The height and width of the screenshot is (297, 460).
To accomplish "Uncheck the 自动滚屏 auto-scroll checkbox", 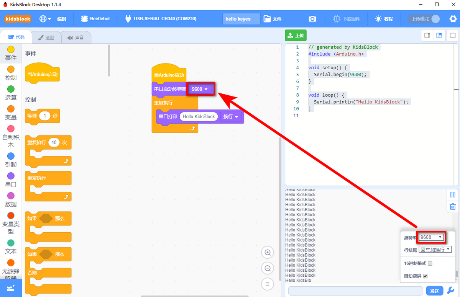I will click(x=426, y=276).
